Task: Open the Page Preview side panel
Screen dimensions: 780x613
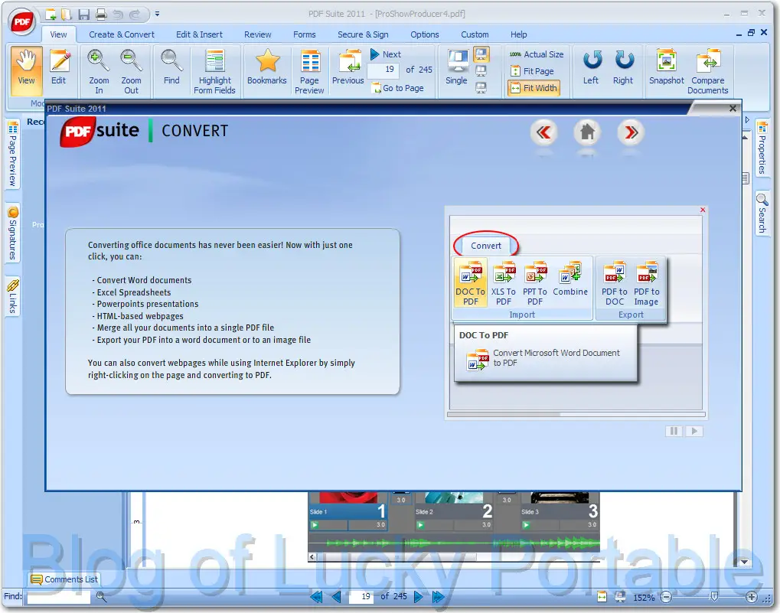Action: 13,154
